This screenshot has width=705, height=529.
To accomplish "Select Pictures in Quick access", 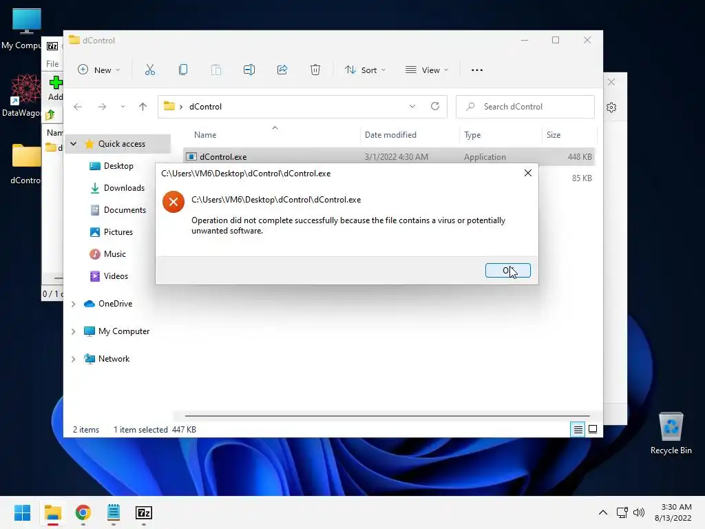I will click(x=118, y=232).
